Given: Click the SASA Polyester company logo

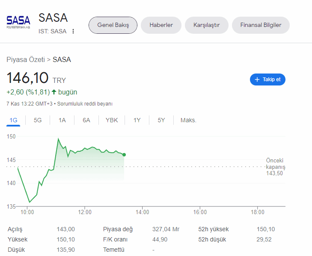Looking at the screenshot, I should [x=18, y=22].
